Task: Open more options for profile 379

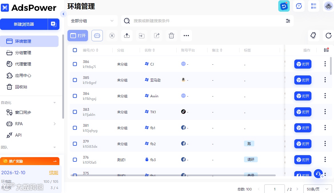Action: point(325,143)
